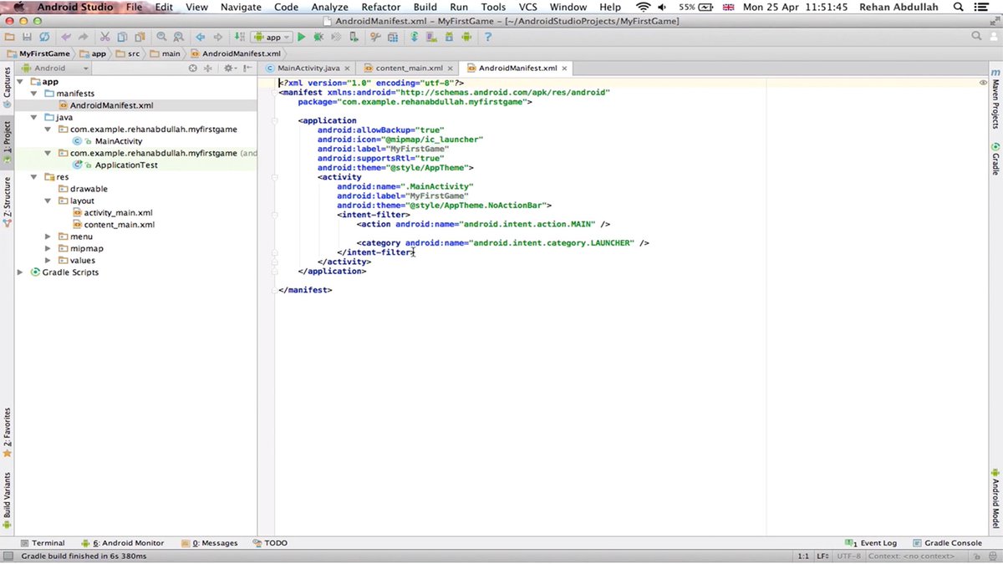Image resolution: width=1003 pixels, height=564 pixels.
Task: Open the TODO tool window button
Action: coord(269,543)
